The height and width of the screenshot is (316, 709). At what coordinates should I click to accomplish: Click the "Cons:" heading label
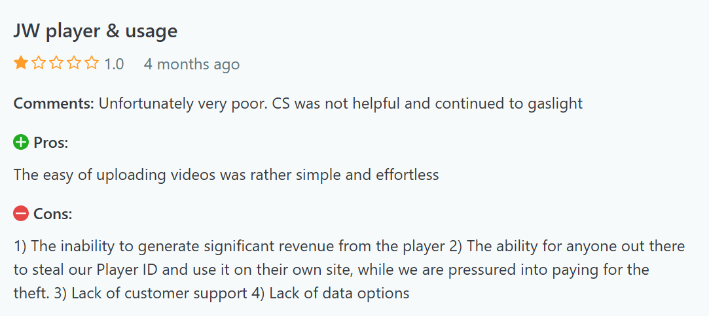click(52, 213)
